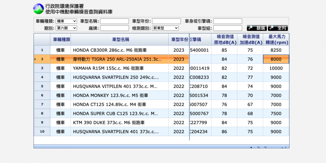
Task: Click the 全列 show-all button
Action: 278,28
